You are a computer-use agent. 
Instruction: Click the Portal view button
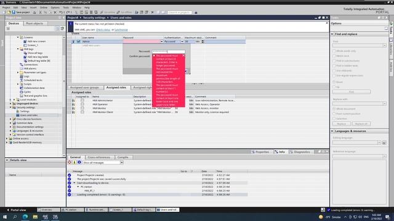pos(17,210)
